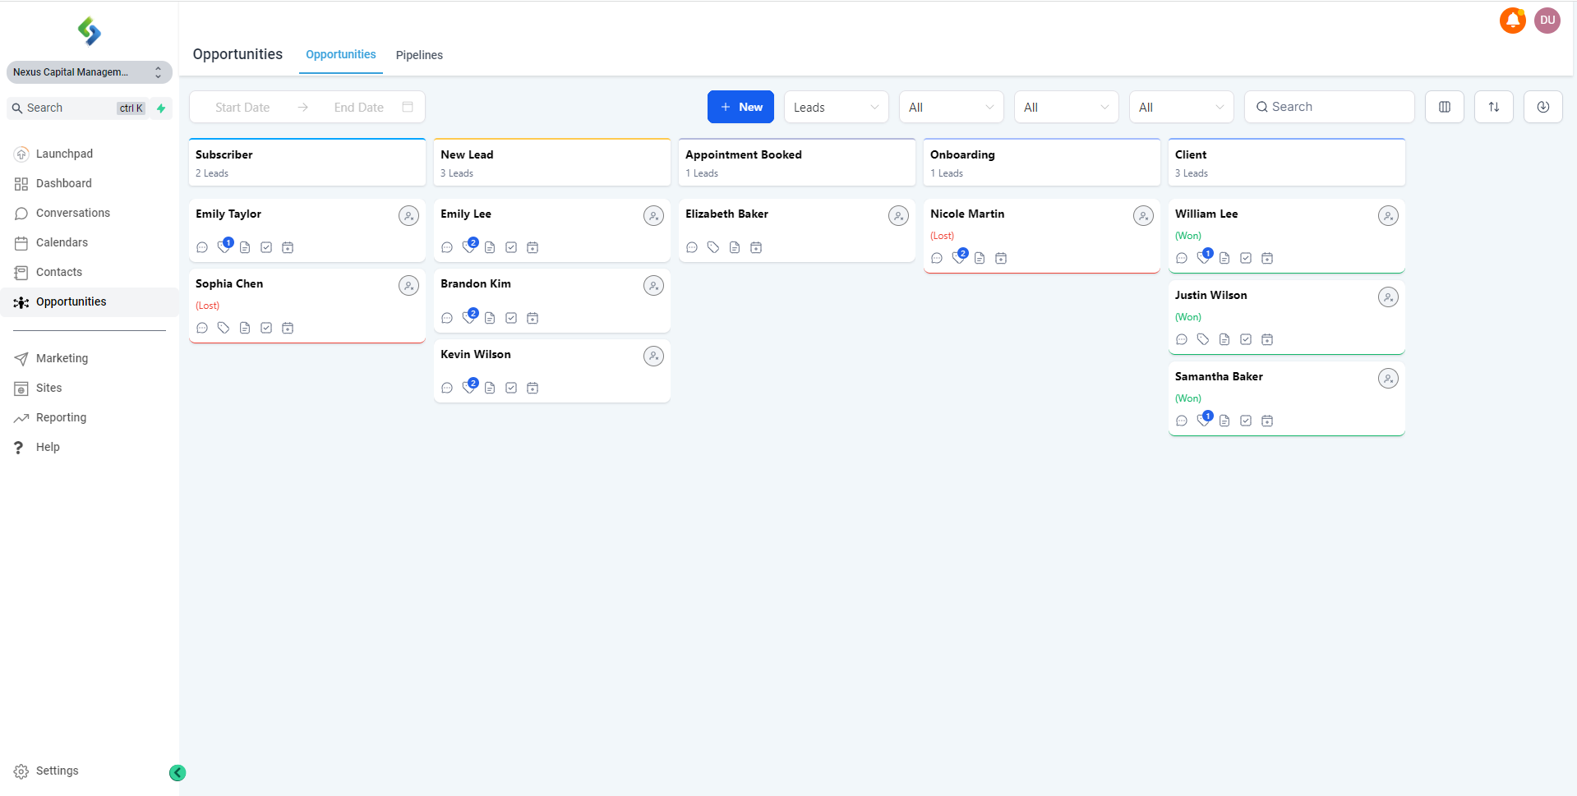Open Conversations in the sidebar
Screen dimensions: 1577x796
(x=72, y=213)
